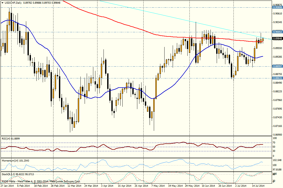The image size is (283, 188).
Task: Select the 0.88631 price level tag
Action: tap(277, 78)
